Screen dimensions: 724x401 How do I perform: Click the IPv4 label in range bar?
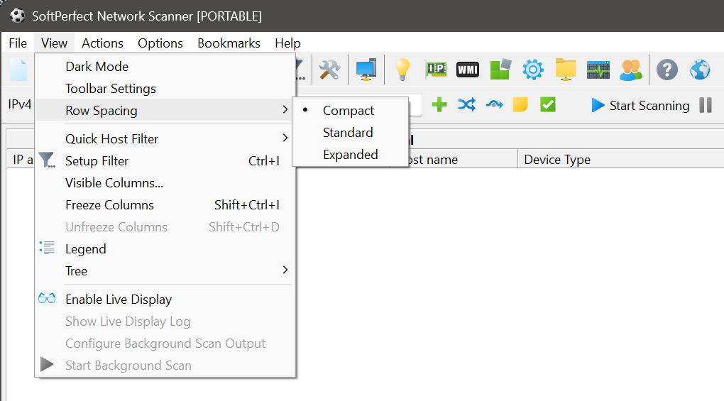coord(20,104)
